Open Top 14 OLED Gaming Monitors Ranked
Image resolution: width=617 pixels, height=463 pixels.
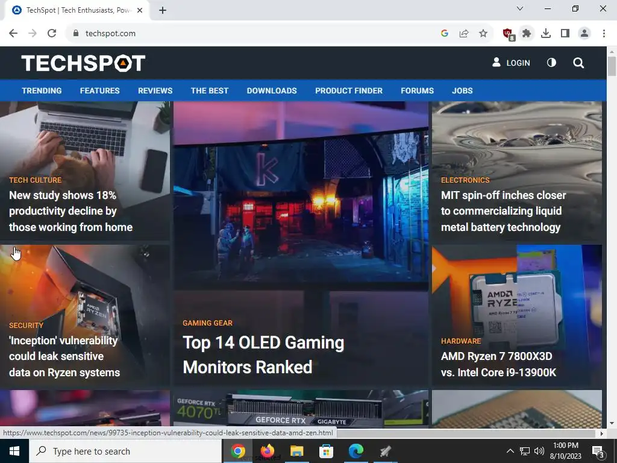click(264, 354)
